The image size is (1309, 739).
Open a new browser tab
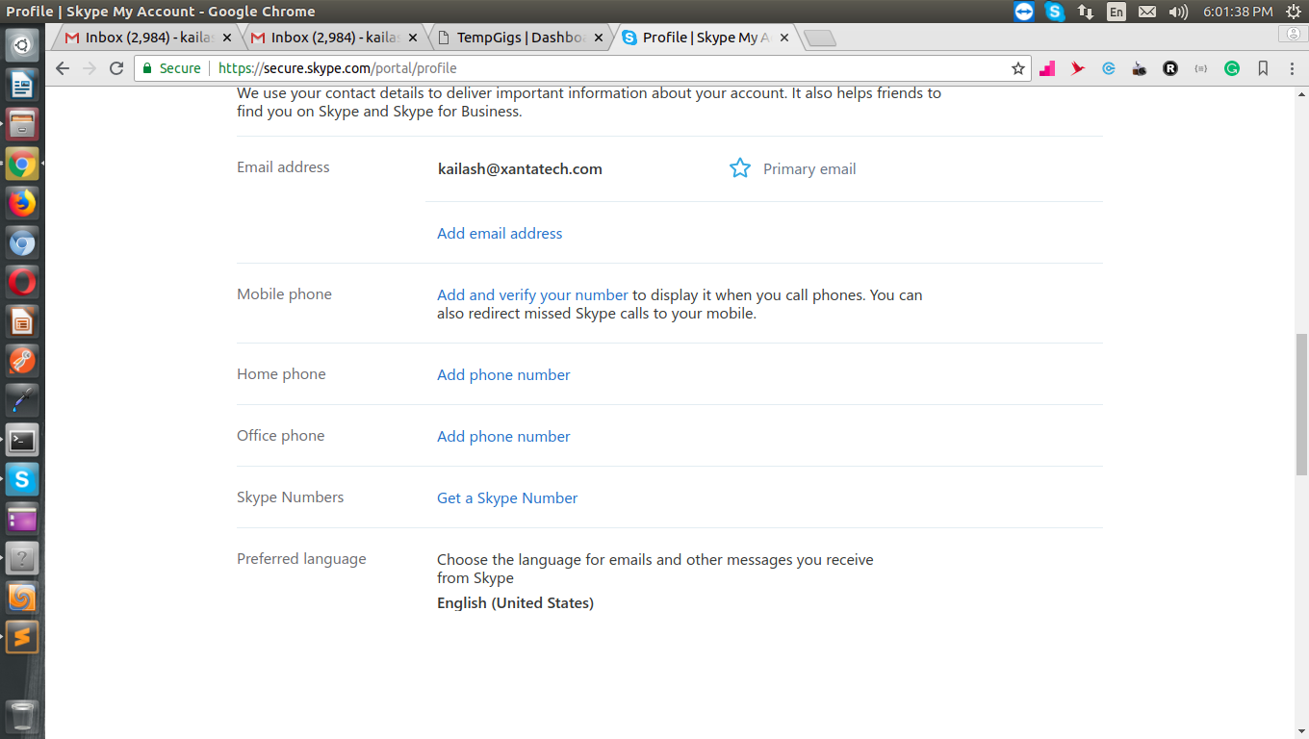(819, 38)
